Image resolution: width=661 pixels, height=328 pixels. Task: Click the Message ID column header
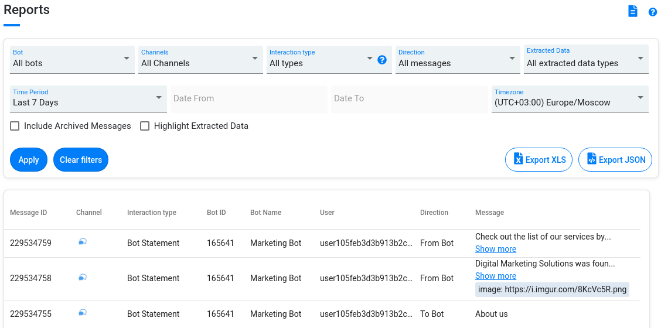(x=28, y=213)
